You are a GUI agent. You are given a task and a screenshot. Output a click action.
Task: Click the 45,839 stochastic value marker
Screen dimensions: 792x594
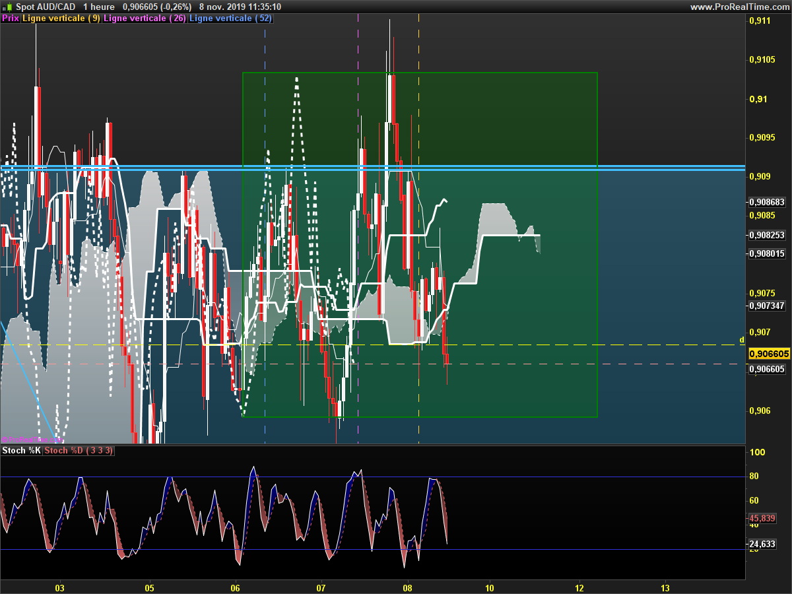[x=762, y=519]
